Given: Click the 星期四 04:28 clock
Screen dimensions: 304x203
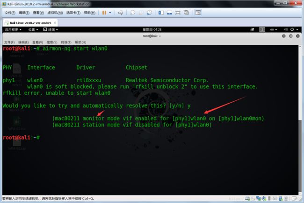Looking at the screenshot, I should click(x=152, y=29).
